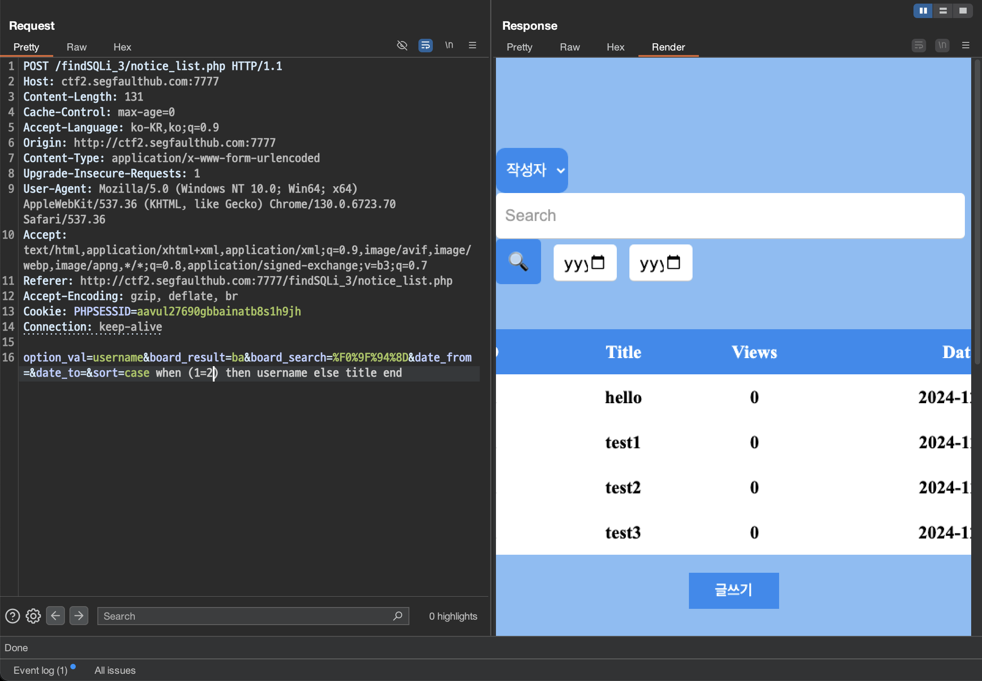982x681 pixels.
Task: Open Request panel hamburger options menu
Action: [x=473, y=46]
